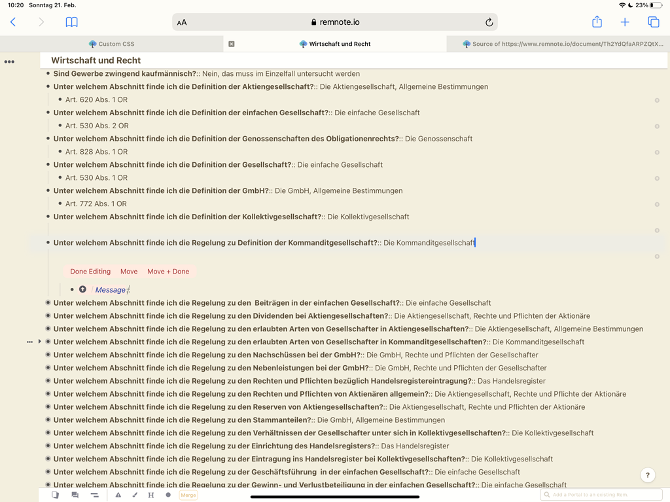
Task: Tap the Safari share icon
Action: click(597, 22)
